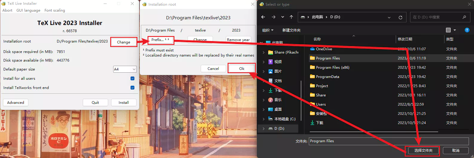Go up one folder level
Image resolution: width=474 pixels, height=158 pixels.
tap(291, 17)
